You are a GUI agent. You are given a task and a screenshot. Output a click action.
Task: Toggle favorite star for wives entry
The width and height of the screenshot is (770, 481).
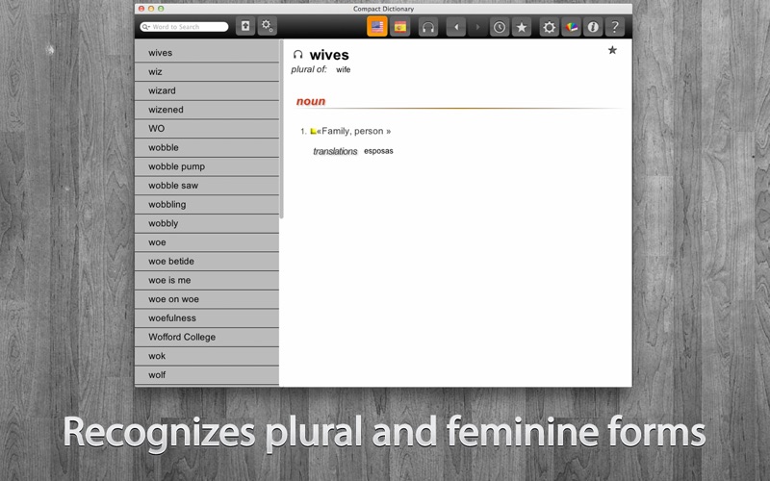click(612, 50)
